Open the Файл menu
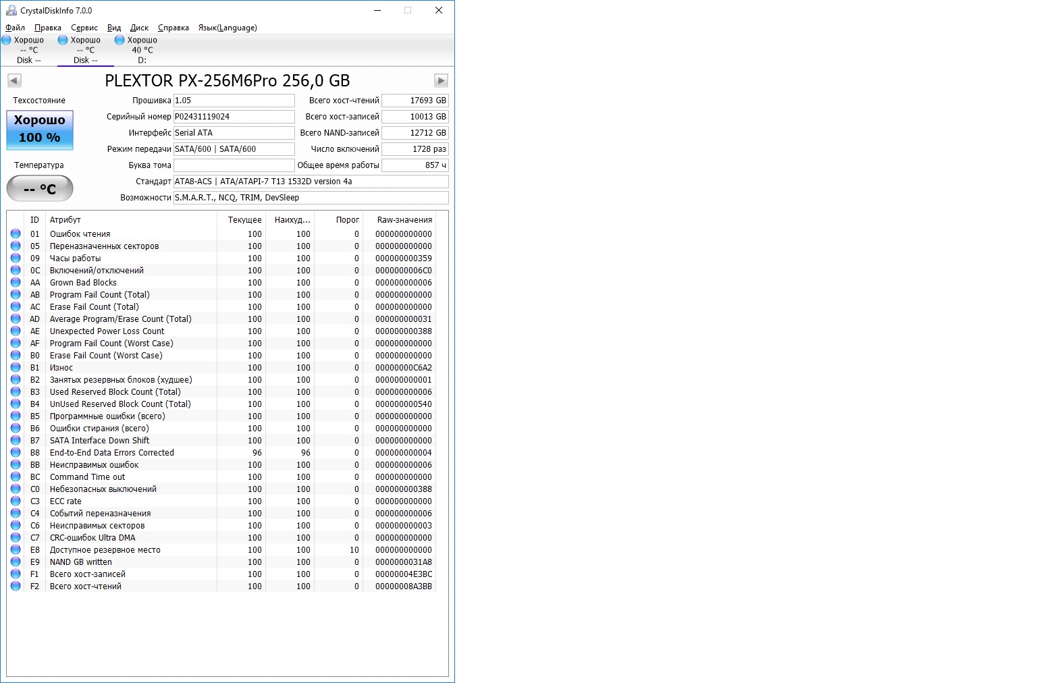The width and height of the screenshot is (1037, 683). click(x=15, y=28)
